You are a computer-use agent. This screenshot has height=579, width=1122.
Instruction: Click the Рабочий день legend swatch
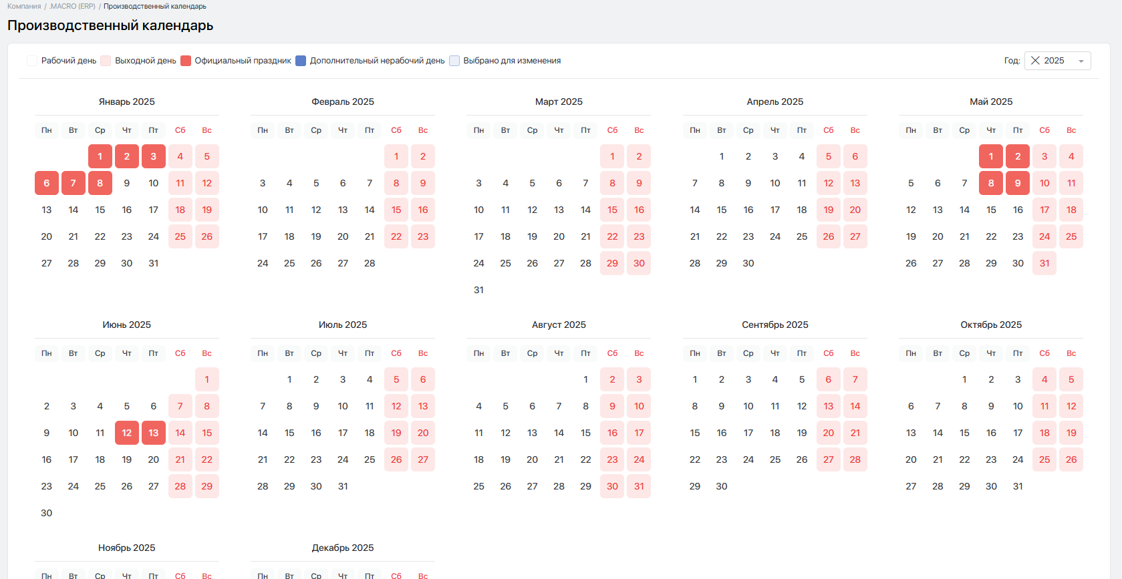pos(32,61)
